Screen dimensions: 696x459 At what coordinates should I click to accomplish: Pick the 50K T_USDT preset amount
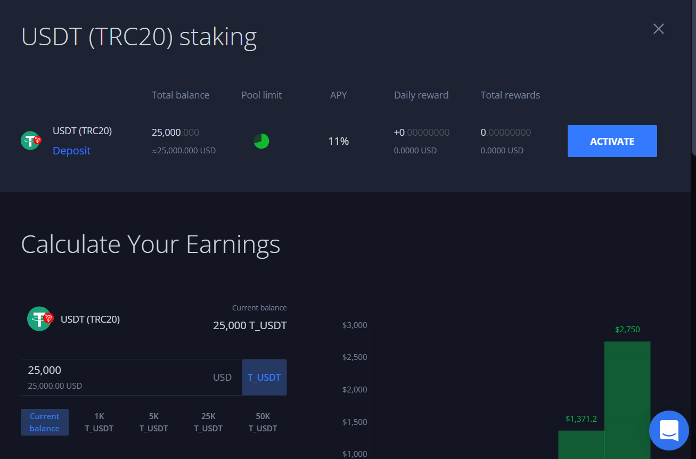pos(263,422)
